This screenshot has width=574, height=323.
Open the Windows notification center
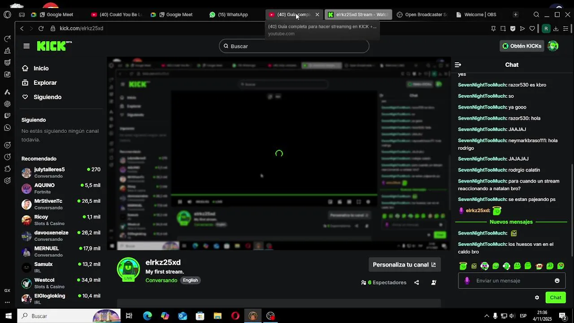pyautogui.click(x=562, y=316)
